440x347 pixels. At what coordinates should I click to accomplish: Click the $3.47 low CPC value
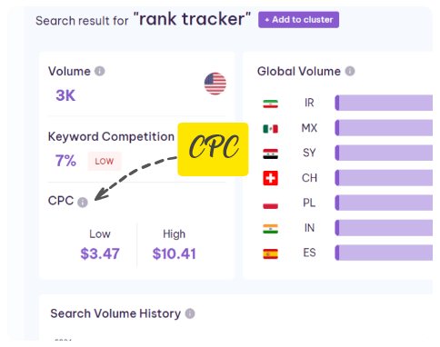[x=100, y=253]
